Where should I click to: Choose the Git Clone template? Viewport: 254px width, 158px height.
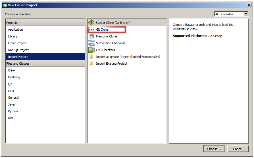click(127, 30)
